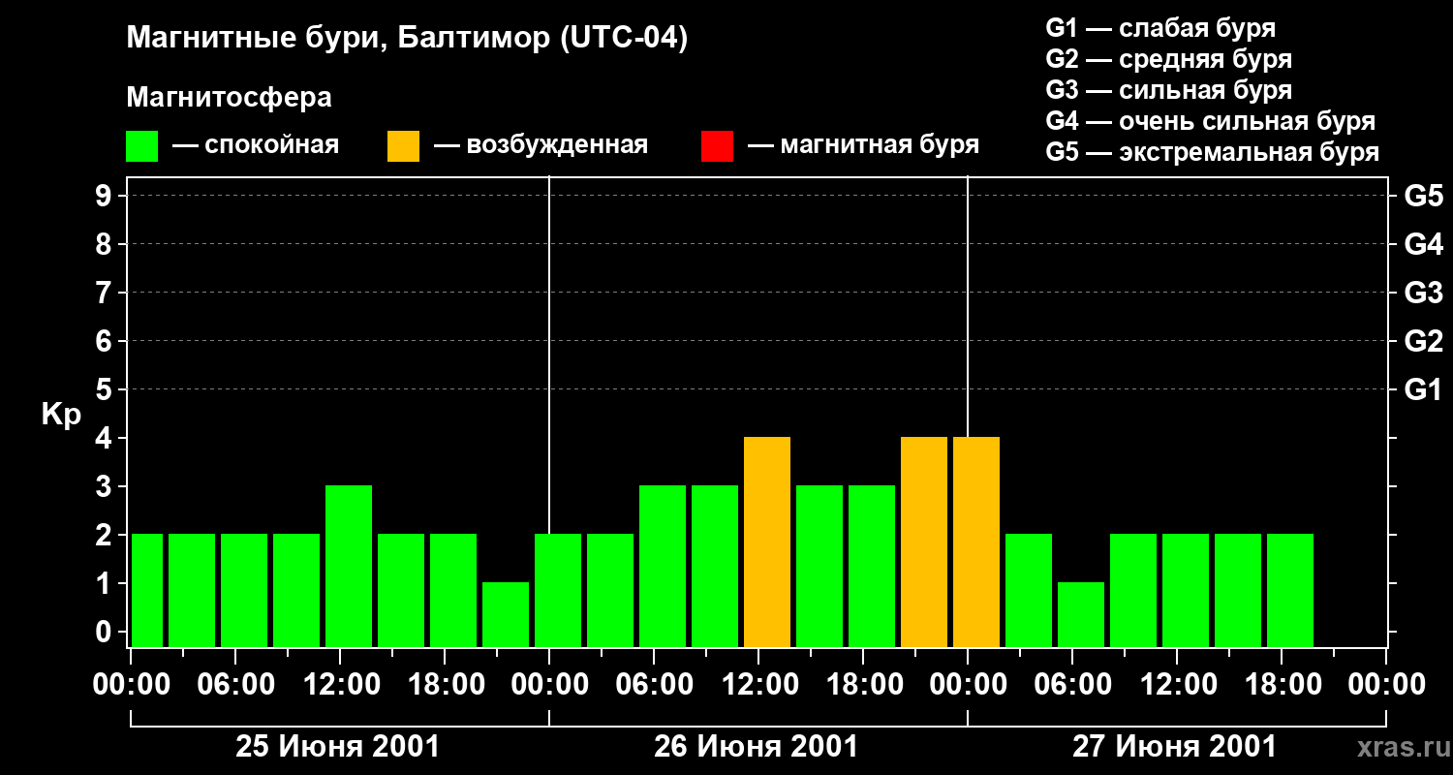The width and height of the screenshot is (1453, 775).
Task: Click the red 'магнитная буря' legend swatch
Action: (x=717, y=146)
